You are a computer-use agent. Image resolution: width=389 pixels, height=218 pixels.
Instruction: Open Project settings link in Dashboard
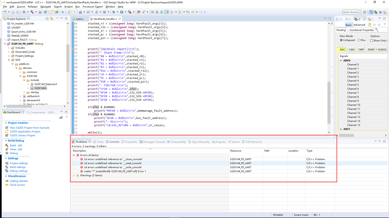click(x=19, y=163)
